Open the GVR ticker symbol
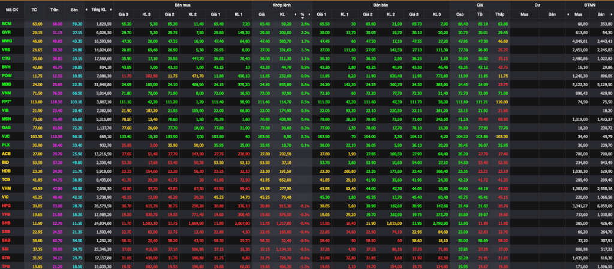 coord(6,32)
